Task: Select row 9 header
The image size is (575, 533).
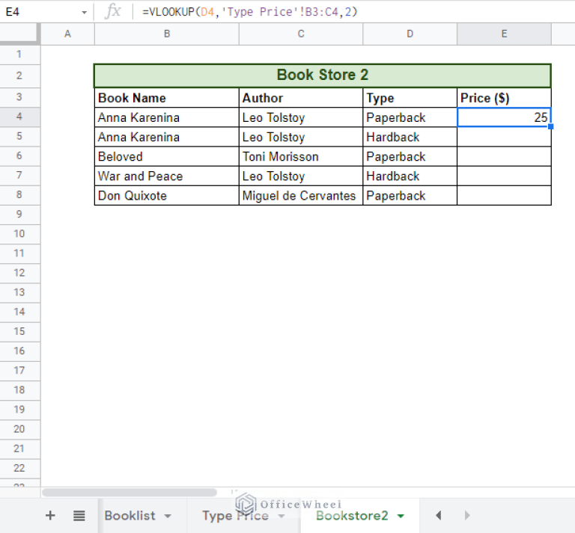Action: [19, 214]
